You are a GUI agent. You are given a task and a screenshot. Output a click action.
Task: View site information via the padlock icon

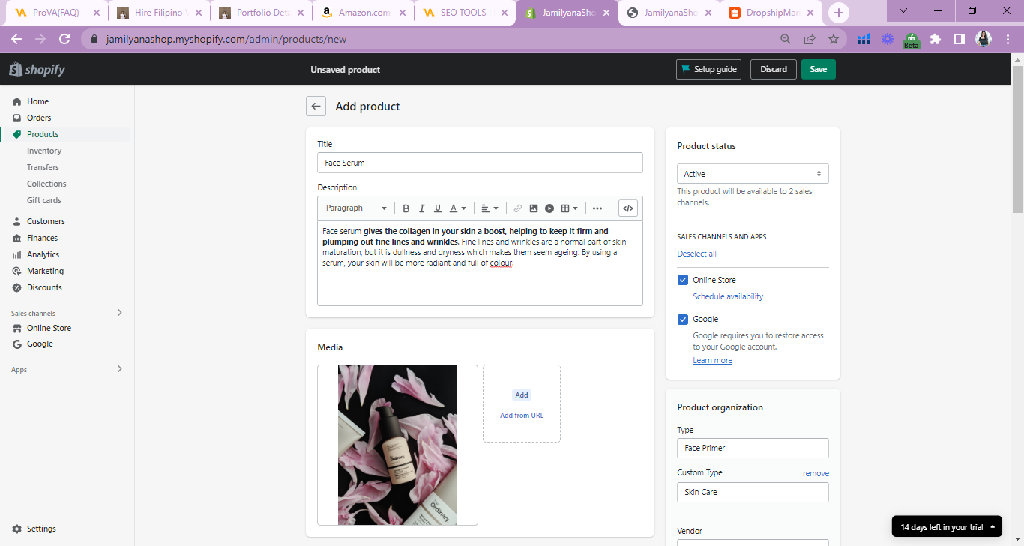[x=94, y=39]
